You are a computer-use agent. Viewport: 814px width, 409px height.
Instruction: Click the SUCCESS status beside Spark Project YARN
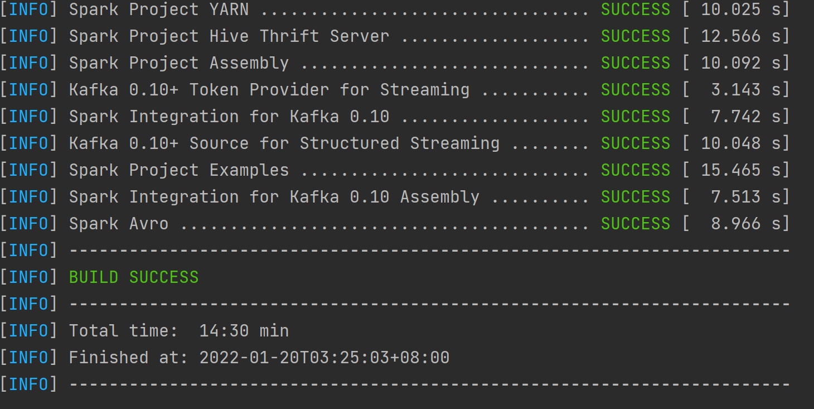(x=636, y=9)
